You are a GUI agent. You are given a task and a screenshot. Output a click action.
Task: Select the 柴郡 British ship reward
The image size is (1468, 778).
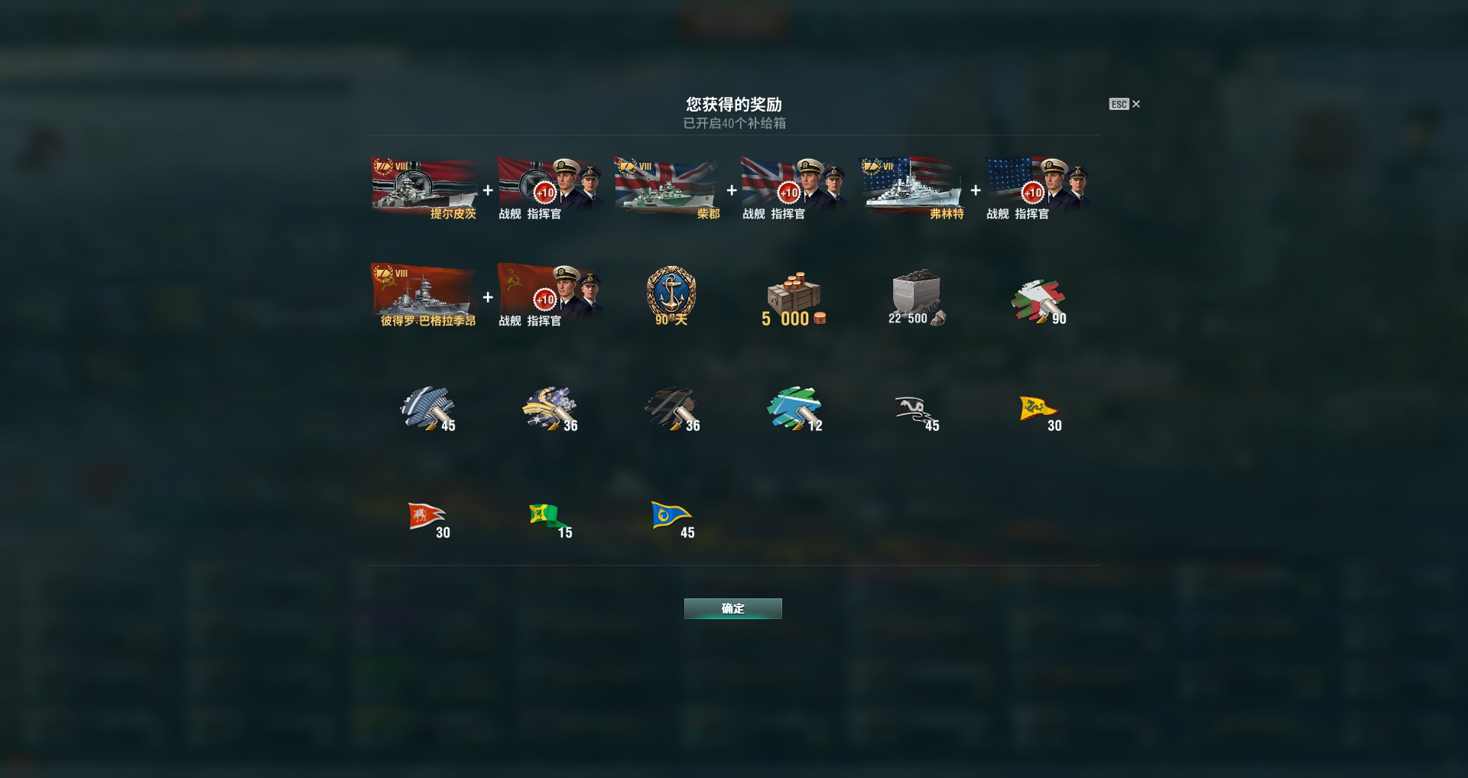[668, 189]
